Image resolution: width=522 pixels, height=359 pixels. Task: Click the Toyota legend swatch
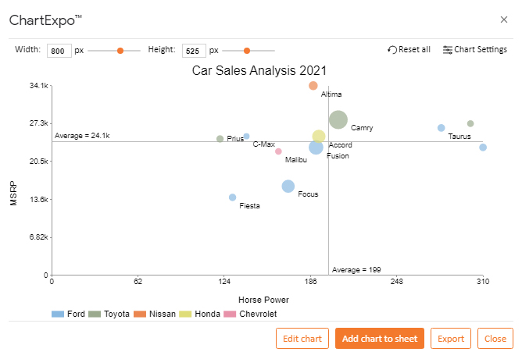coord(95,314)
